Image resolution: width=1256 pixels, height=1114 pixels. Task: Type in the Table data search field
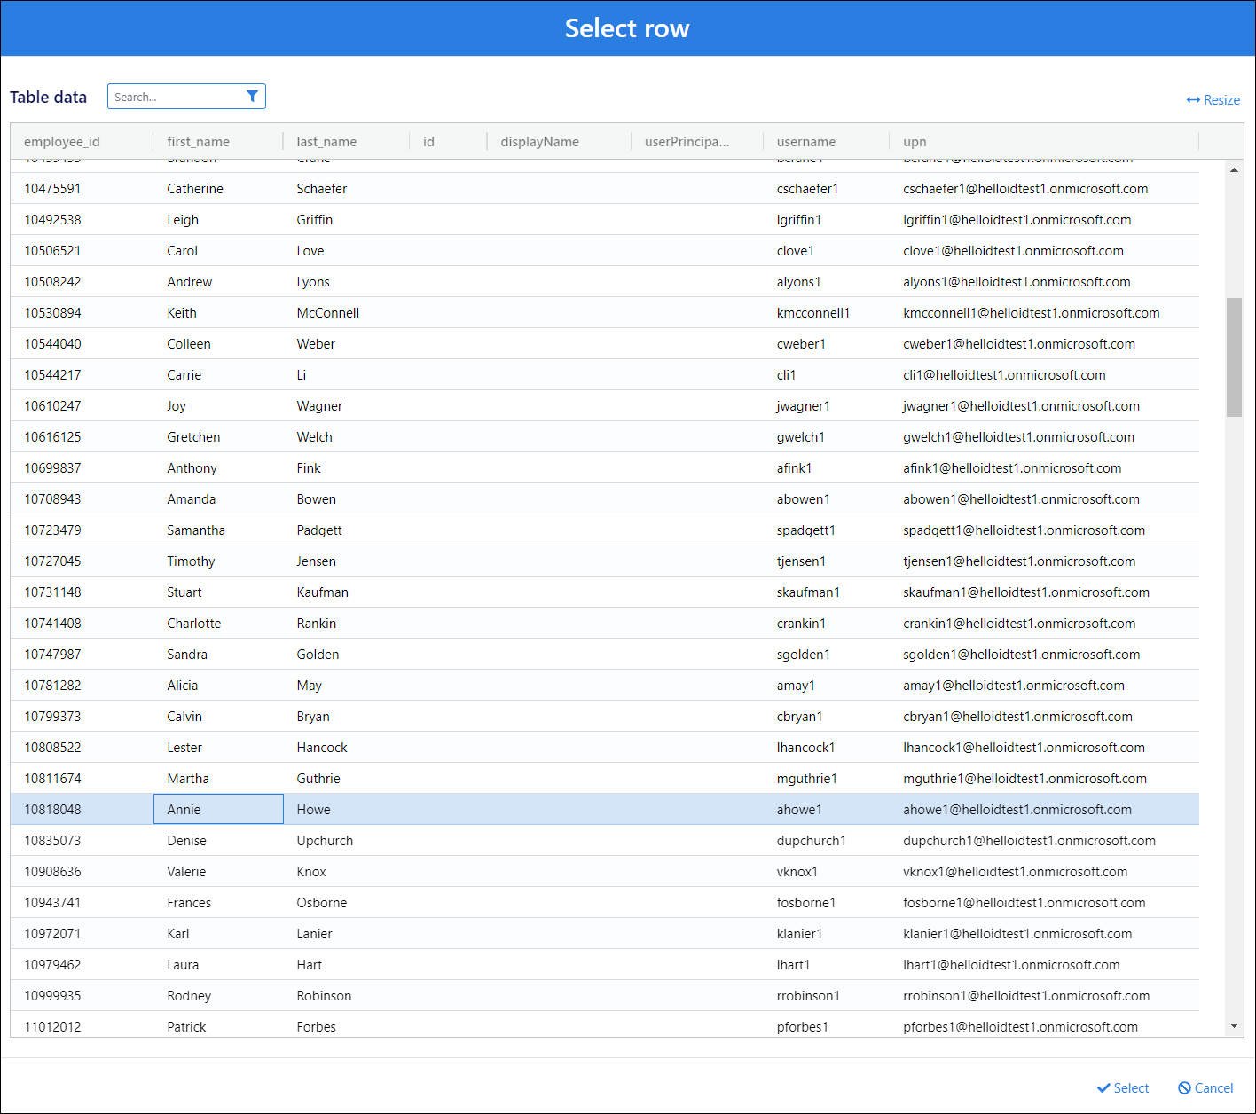coord(177,97)
